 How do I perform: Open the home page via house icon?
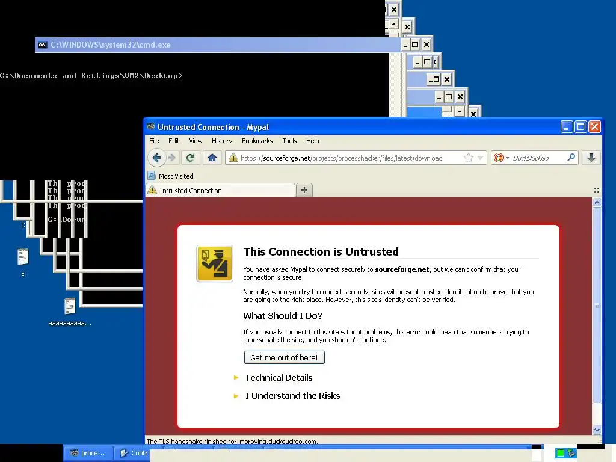pos(212,158)
